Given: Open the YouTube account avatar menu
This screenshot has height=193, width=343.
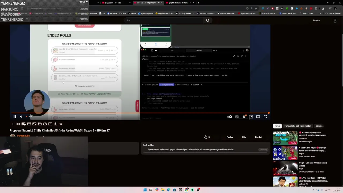Looking at the screenshot, I should [335, 20].
